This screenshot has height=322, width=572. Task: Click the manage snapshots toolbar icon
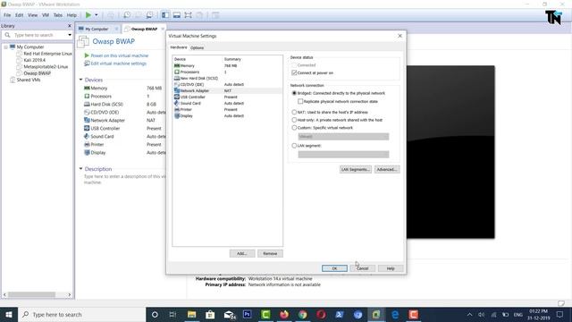click(149, 15)
